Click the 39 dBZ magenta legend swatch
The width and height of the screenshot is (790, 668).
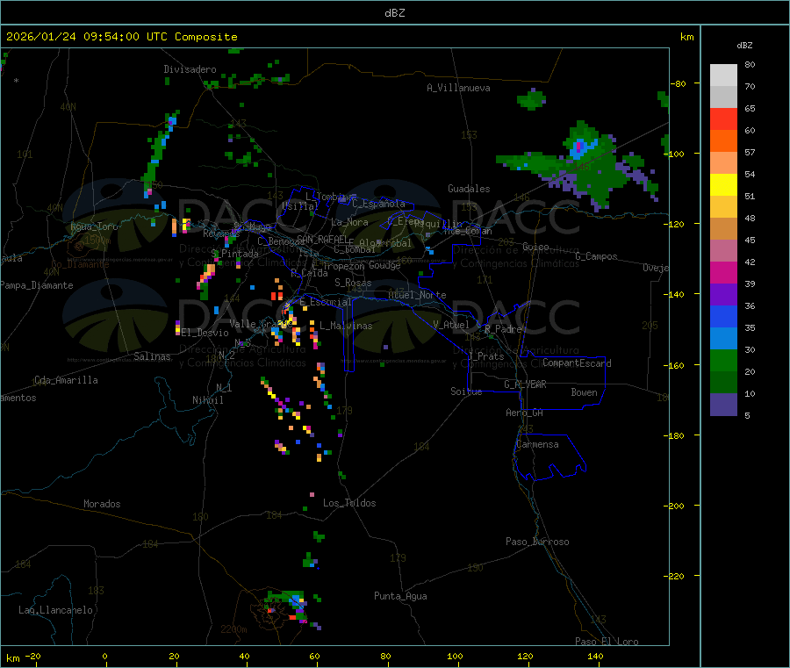tap(723, 272)
